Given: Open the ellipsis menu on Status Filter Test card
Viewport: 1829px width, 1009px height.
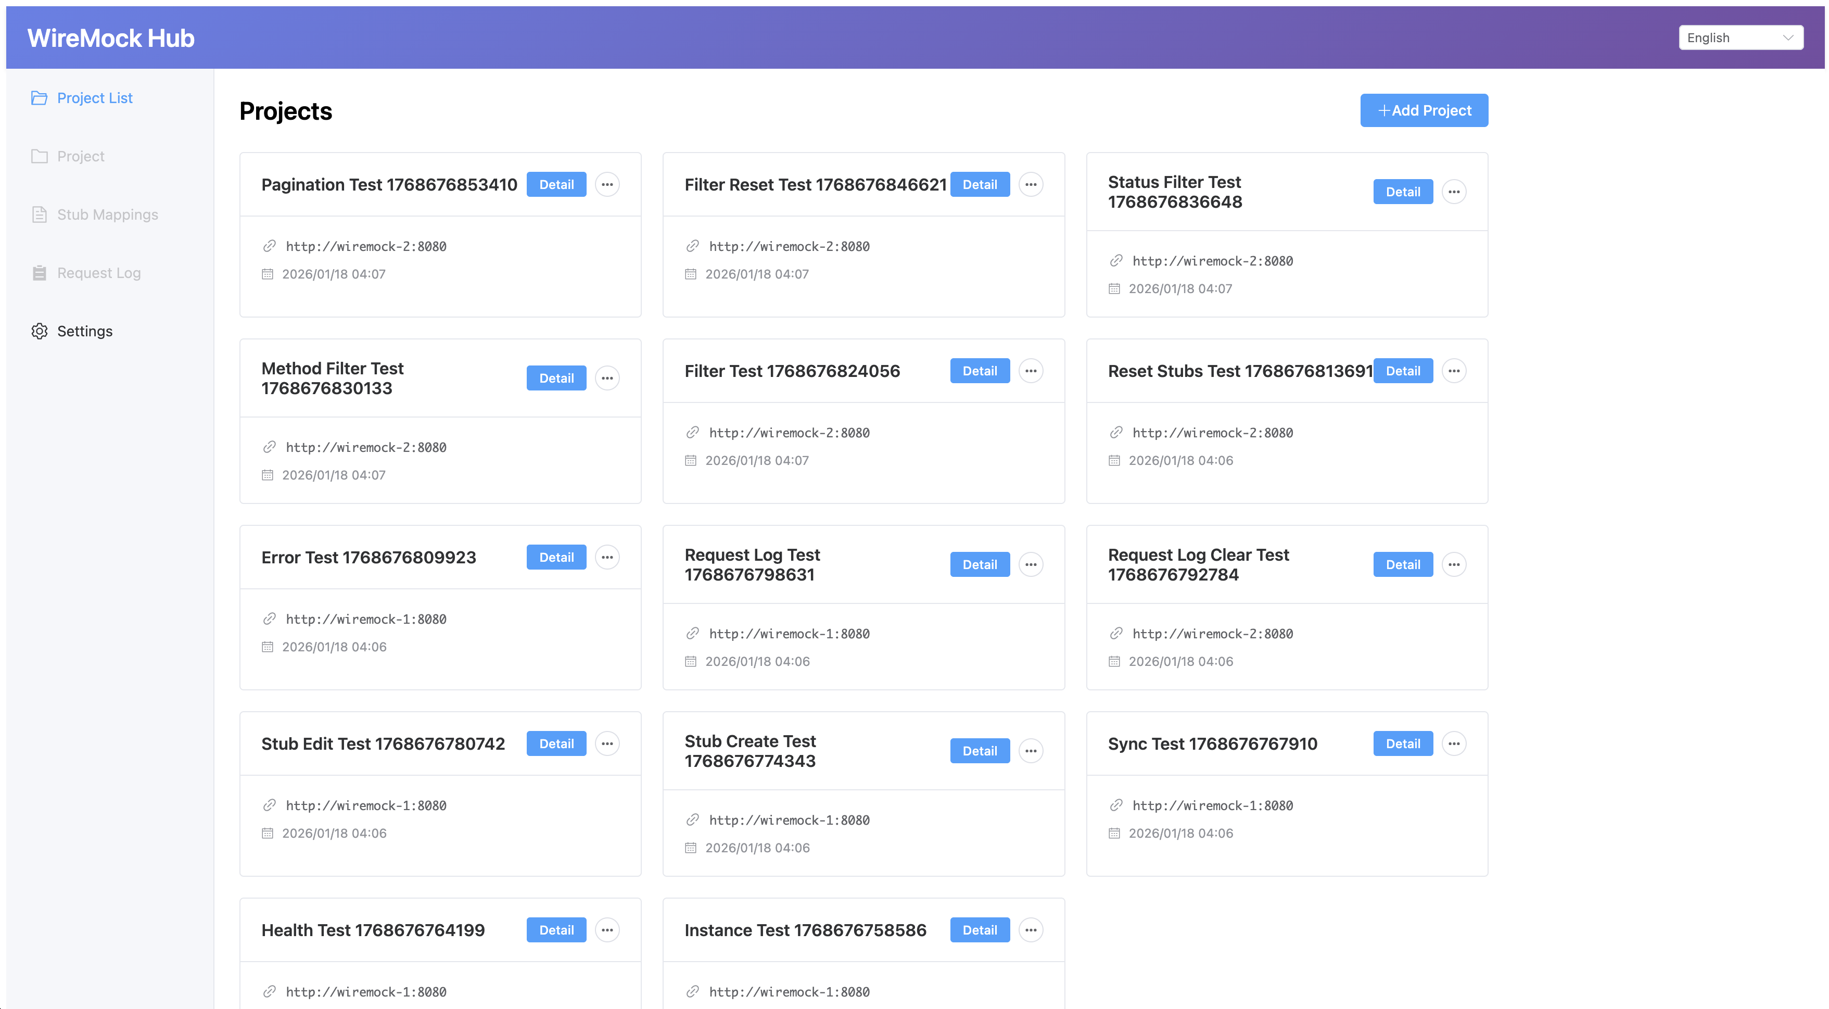Looking at the screenshot, I should click(x=1453, y=191).
